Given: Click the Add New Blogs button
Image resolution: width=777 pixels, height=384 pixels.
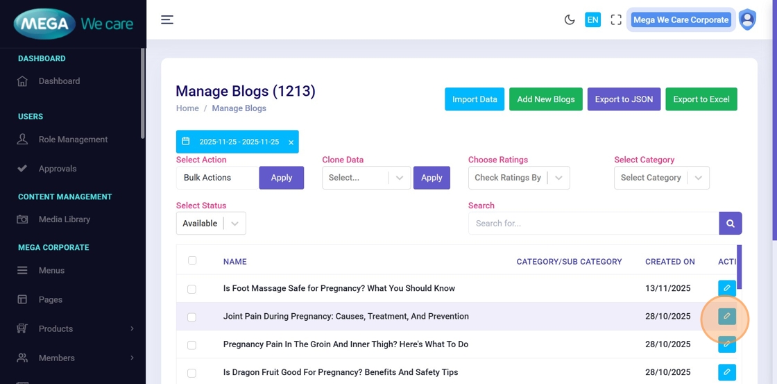Looking at the screenshot, I should click(x=545, y=99).
